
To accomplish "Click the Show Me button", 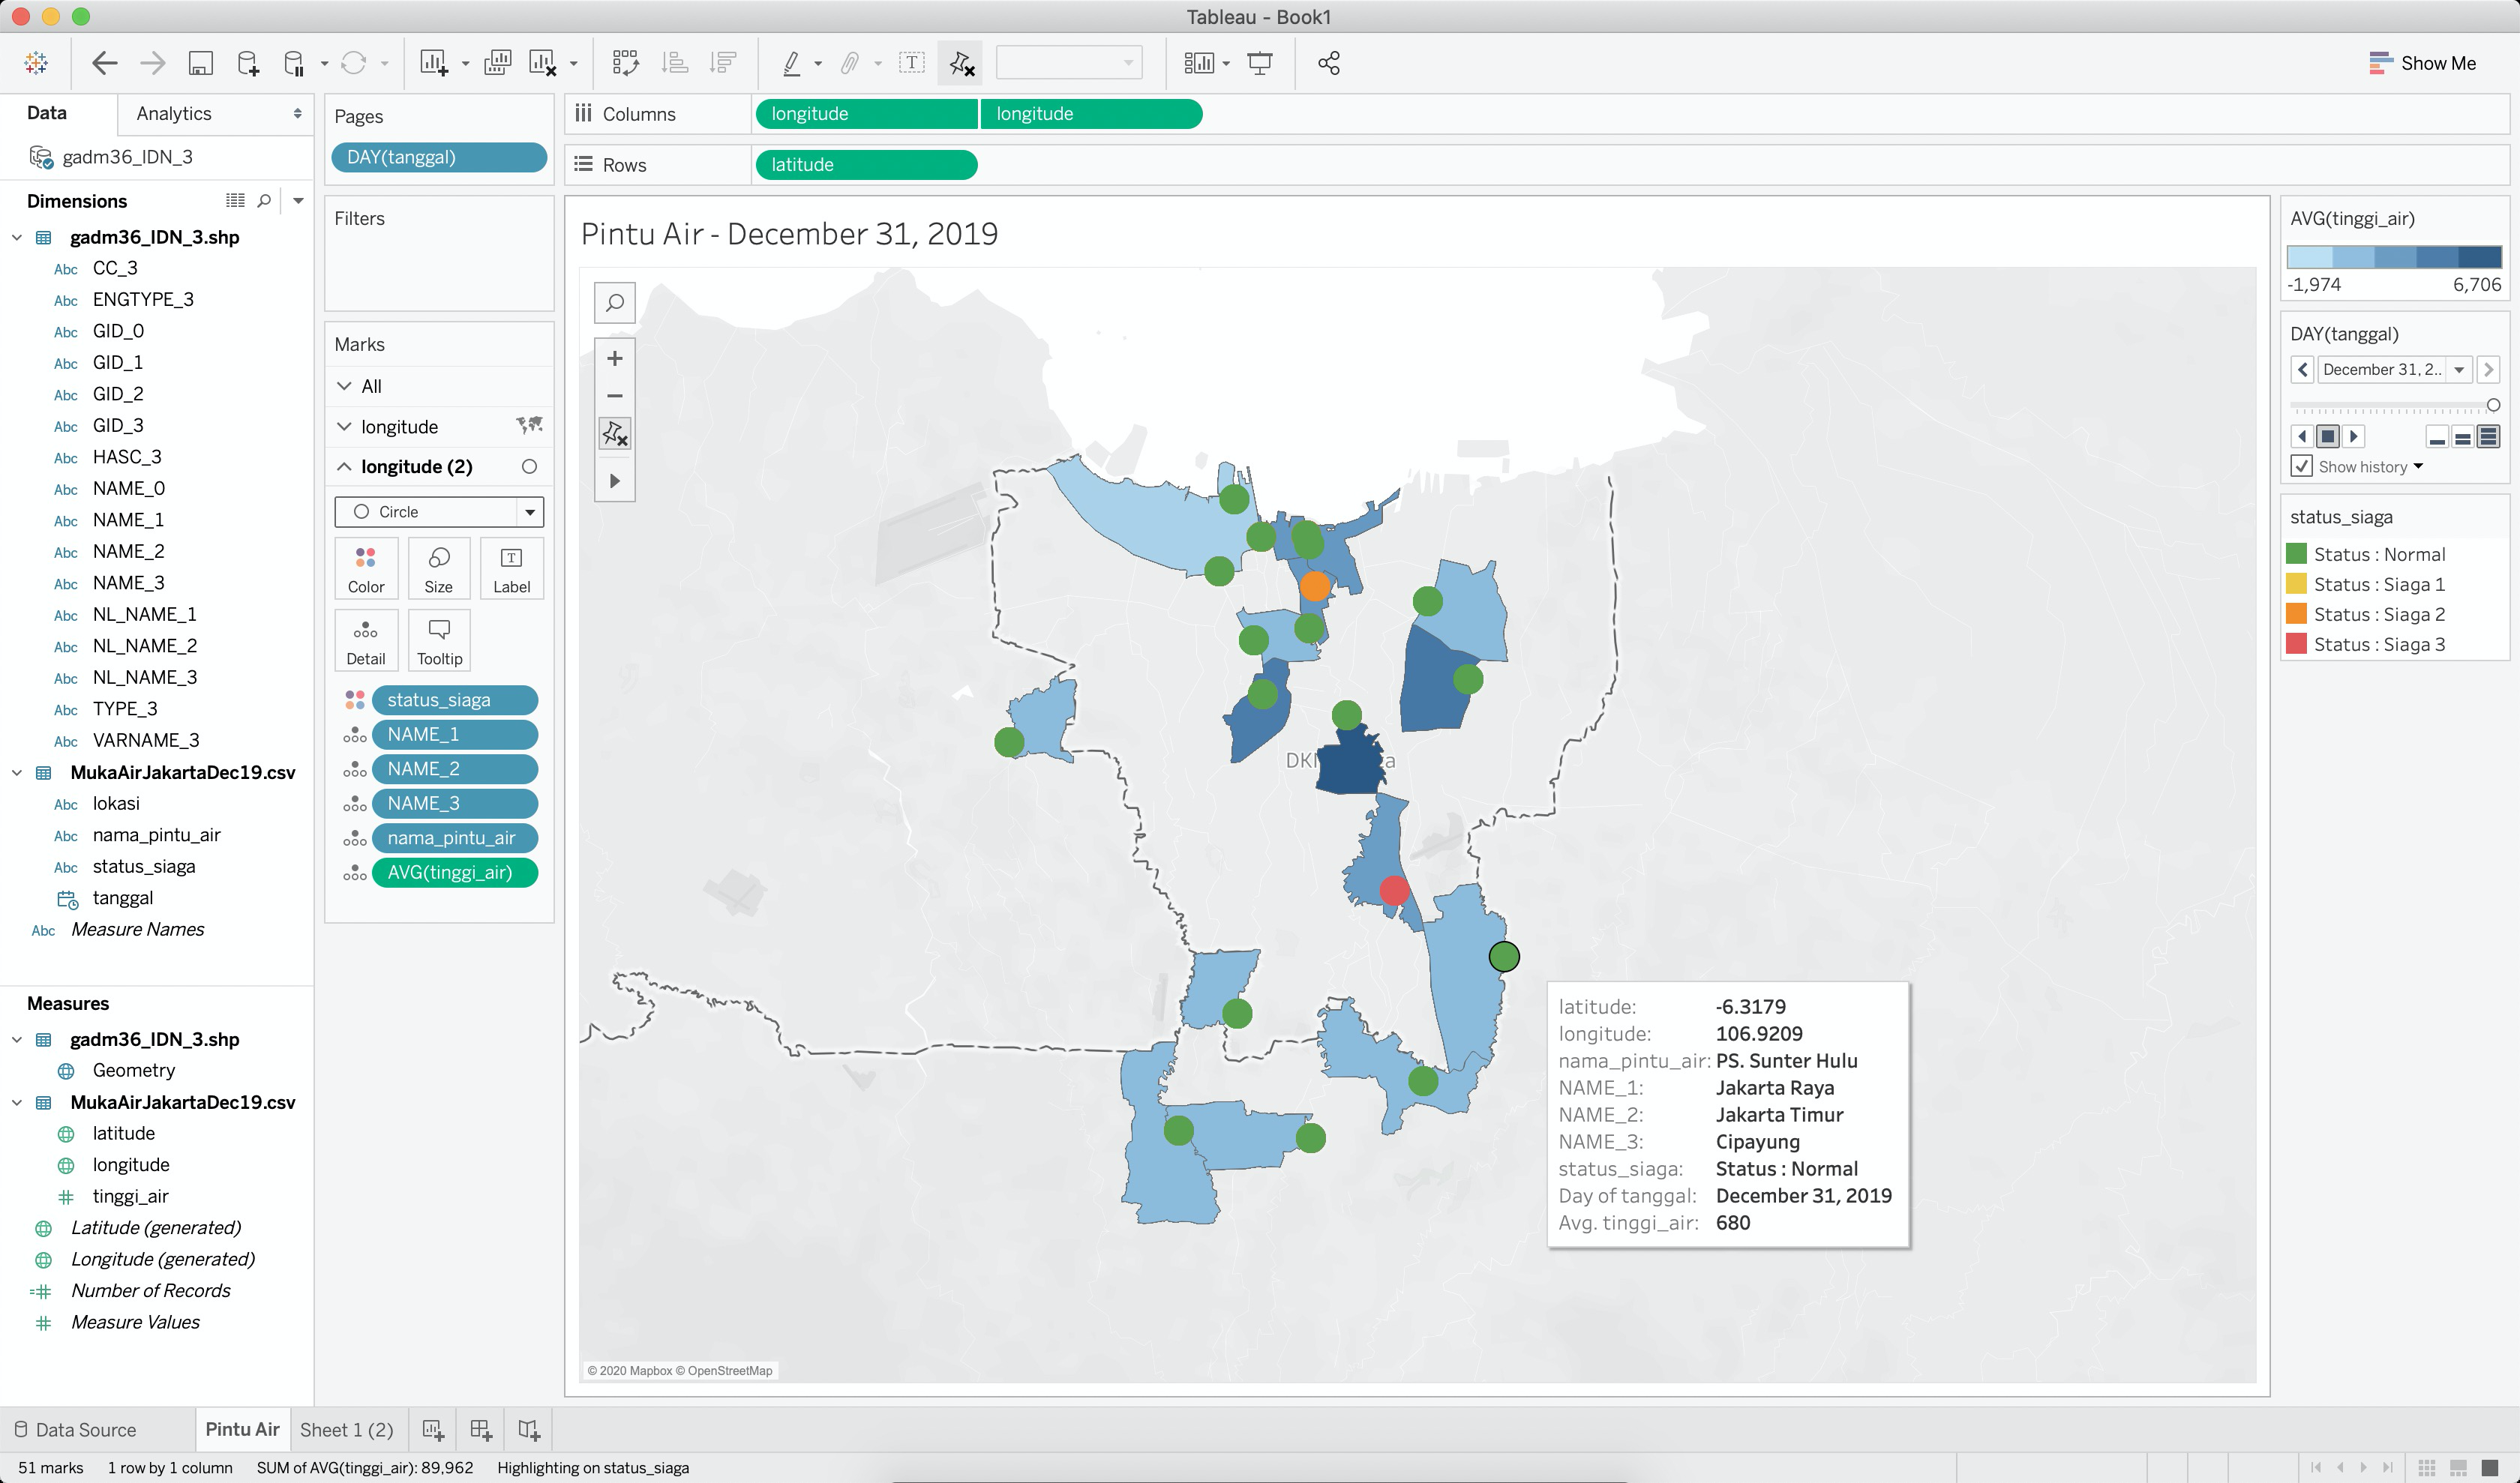I will [x=2422, y=63].
